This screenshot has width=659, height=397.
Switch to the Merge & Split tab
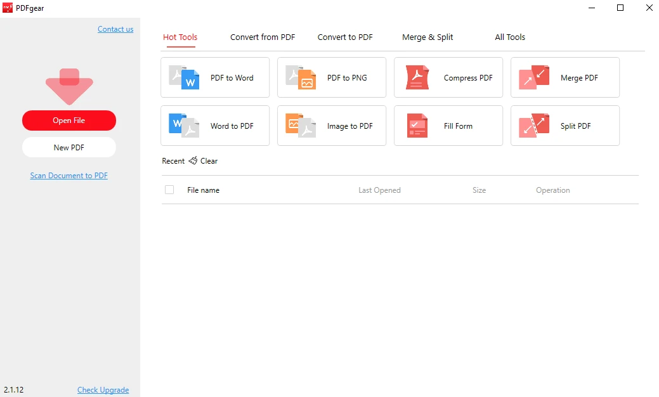pyautogui.click(x=427, y=37)
